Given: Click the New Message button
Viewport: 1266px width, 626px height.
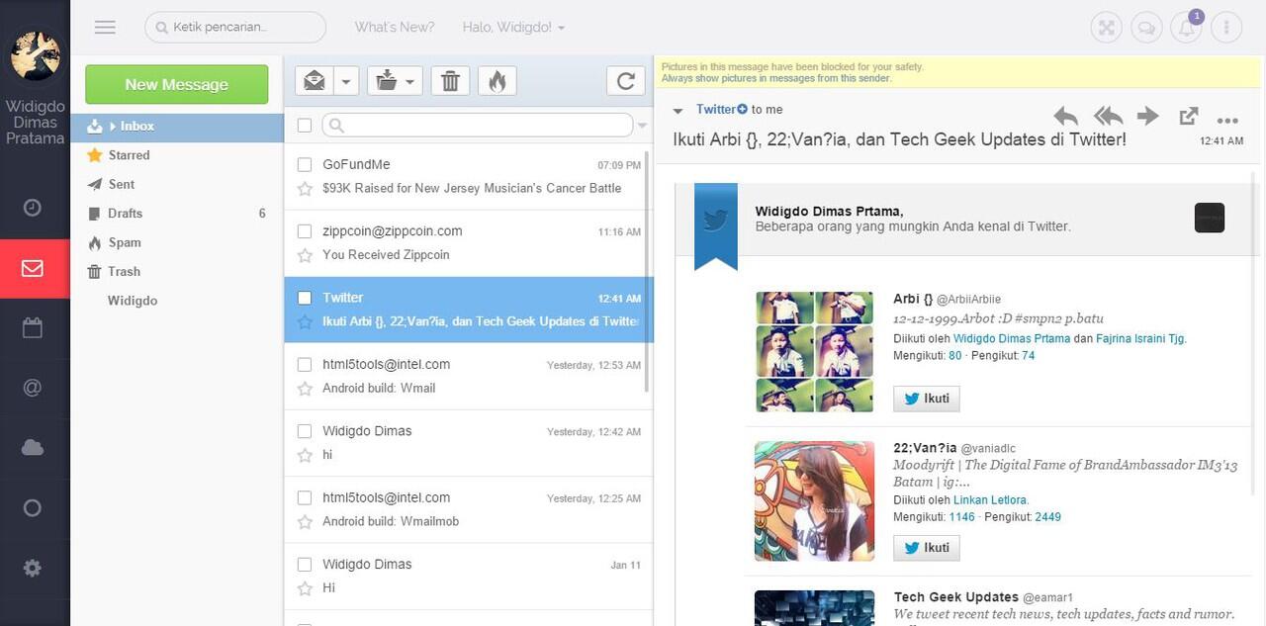Looking at the screenshot, I should point(176,84).
